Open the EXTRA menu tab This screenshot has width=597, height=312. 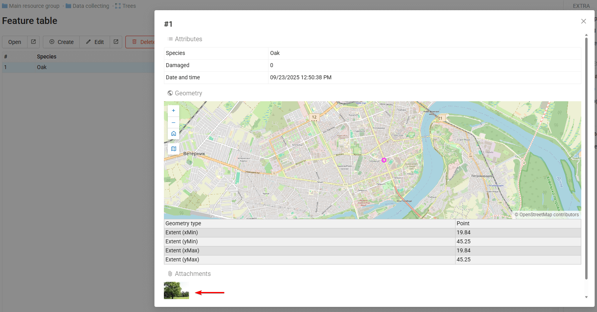click(x=581, y=6)
